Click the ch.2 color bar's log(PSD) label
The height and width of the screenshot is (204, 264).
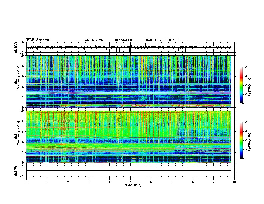[x=250, y=142]
